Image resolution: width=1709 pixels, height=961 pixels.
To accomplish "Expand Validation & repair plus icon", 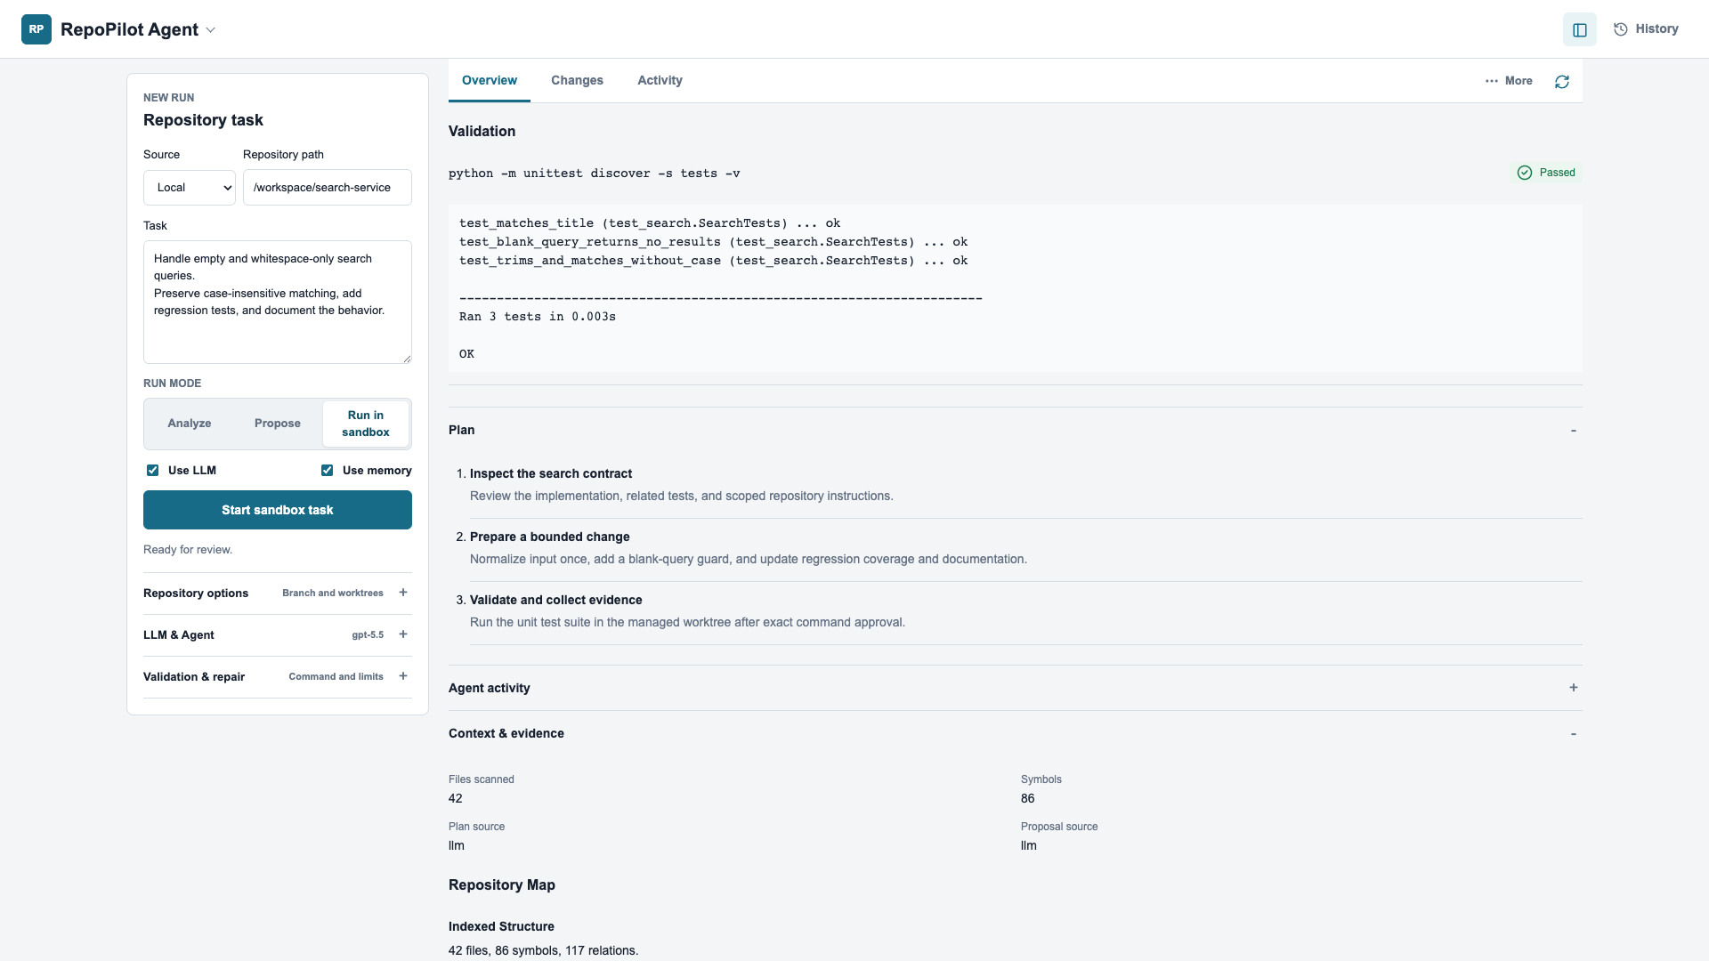I will pos(403,676).
